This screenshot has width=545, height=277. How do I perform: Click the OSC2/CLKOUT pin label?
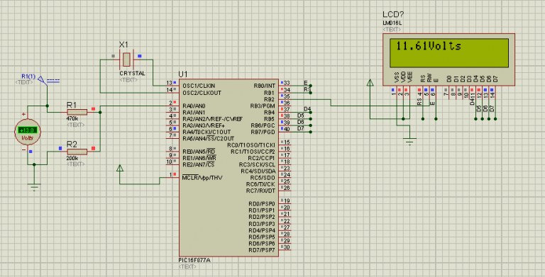click(x=202, y=93)
